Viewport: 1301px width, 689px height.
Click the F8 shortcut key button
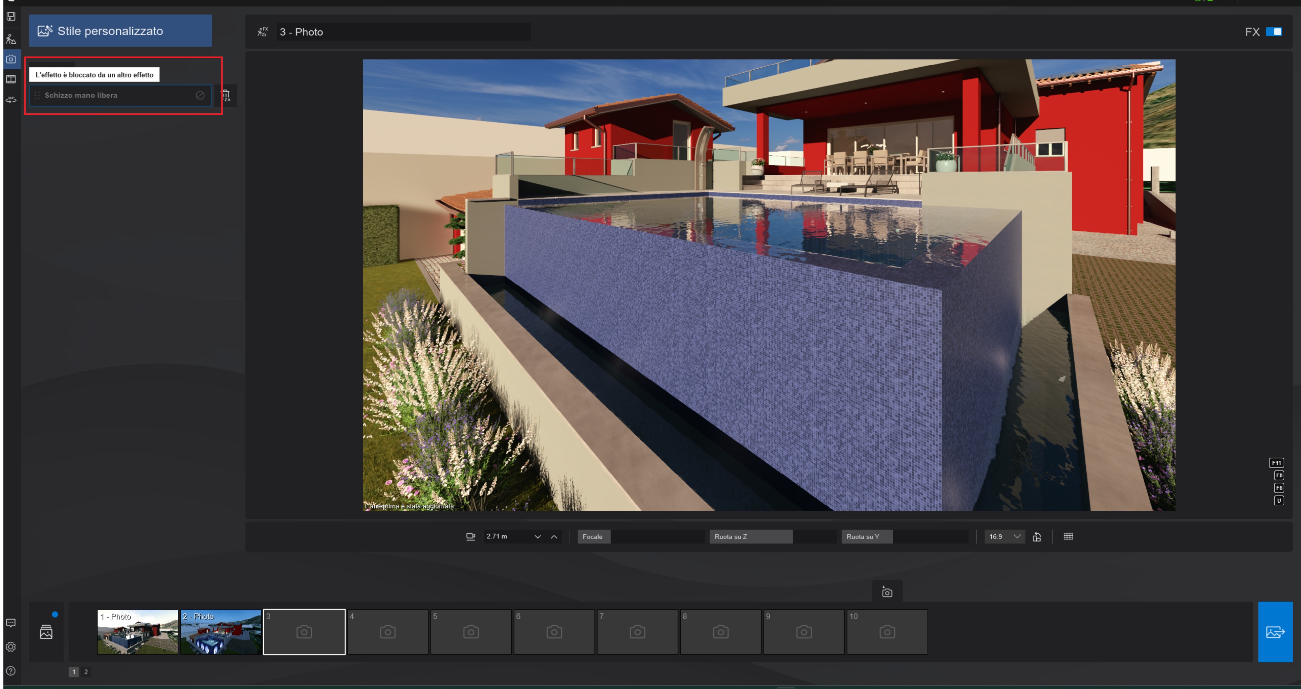1279,476
